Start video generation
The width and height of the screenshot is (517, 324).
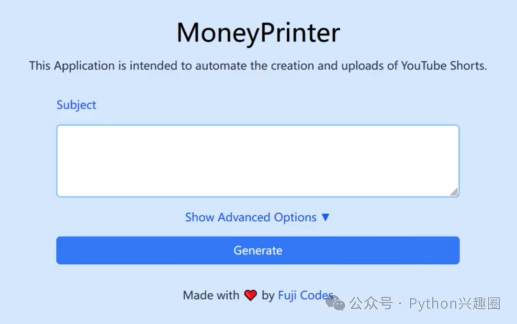258,250
